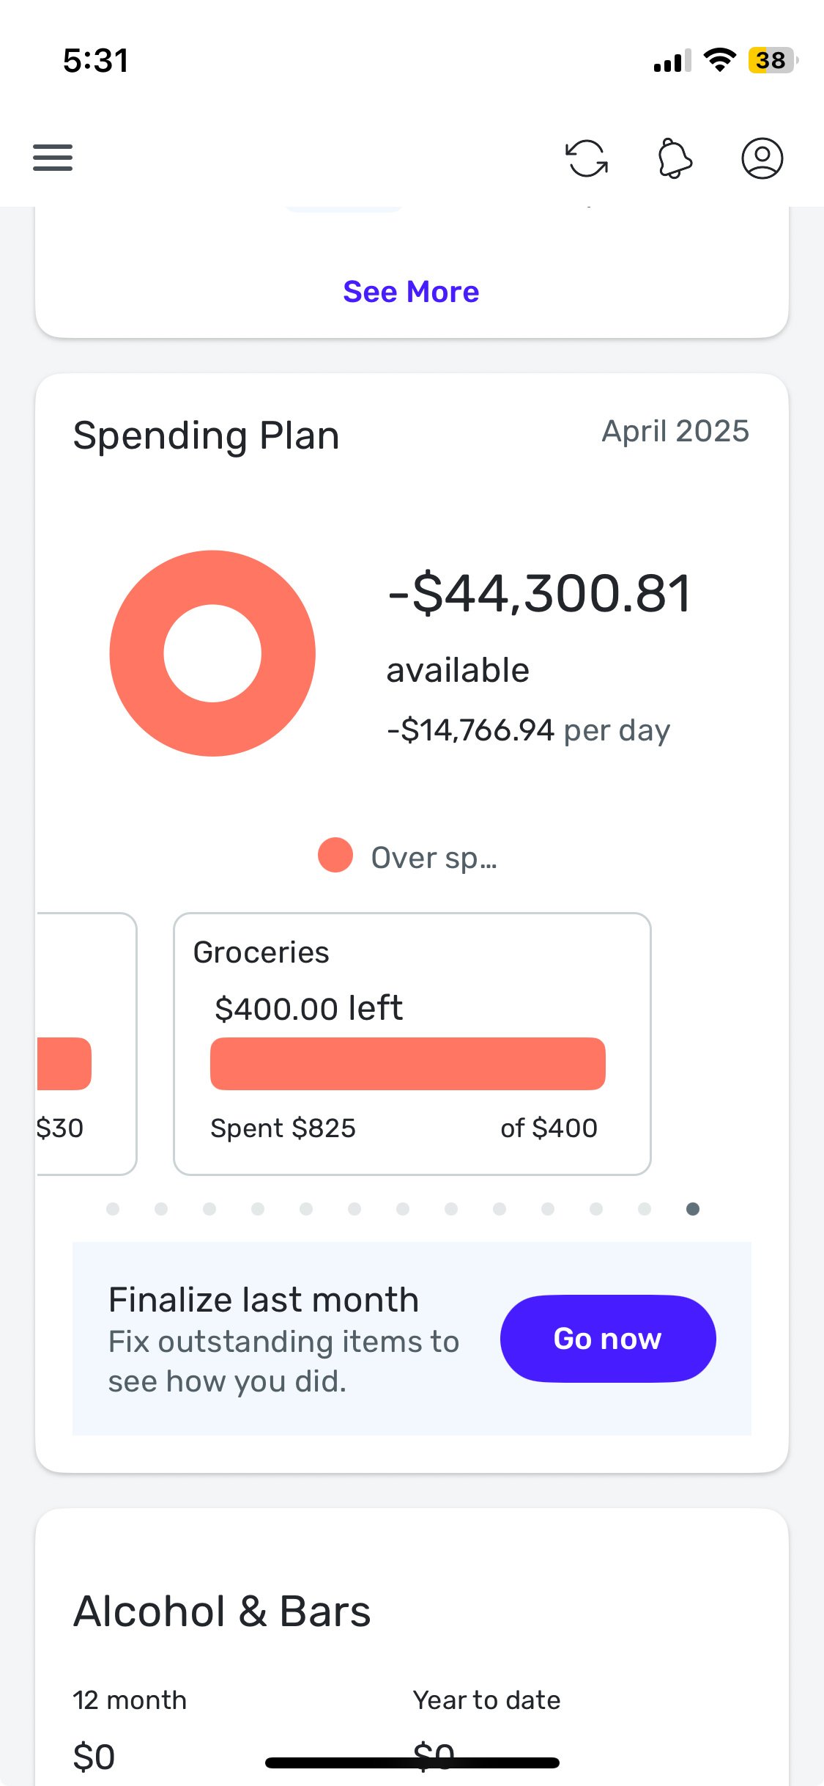The image size is (824, 1786).
Task: Open the Groceries budget card
Action: point(412,1044)
